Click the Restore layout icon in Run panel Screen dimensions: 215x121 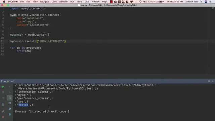pos(3,105)
